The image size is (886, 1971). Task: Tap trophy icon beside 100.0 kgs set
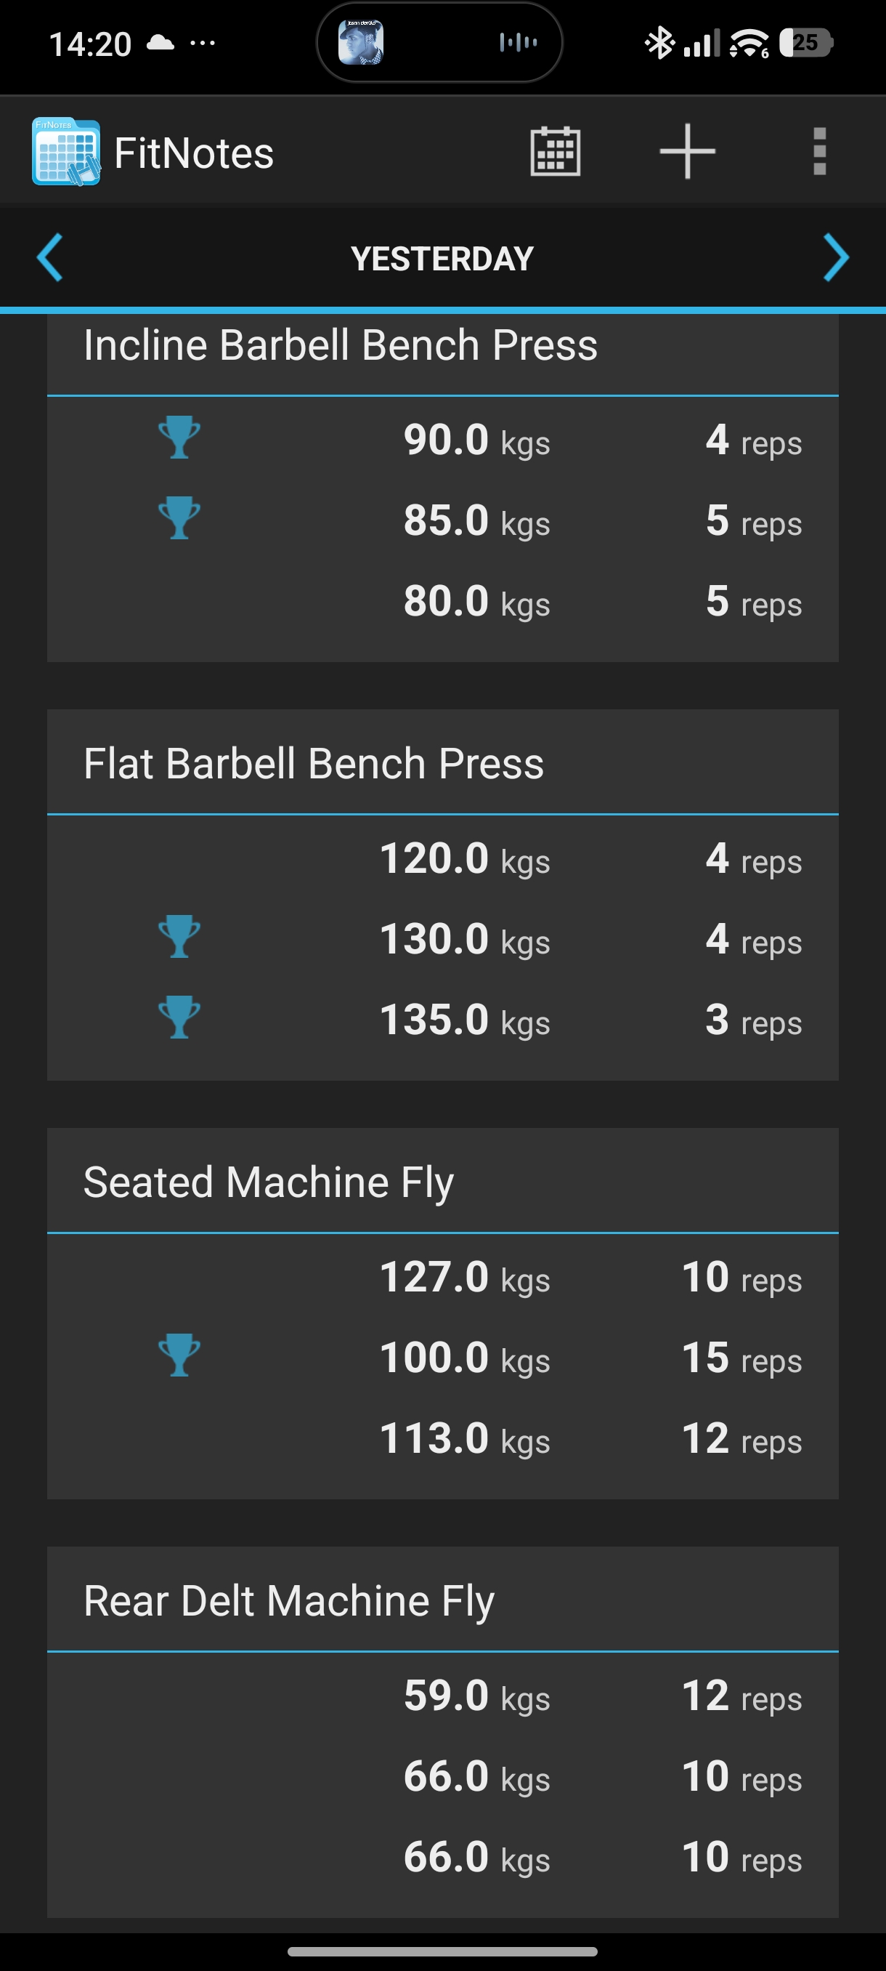[179, 1355]
